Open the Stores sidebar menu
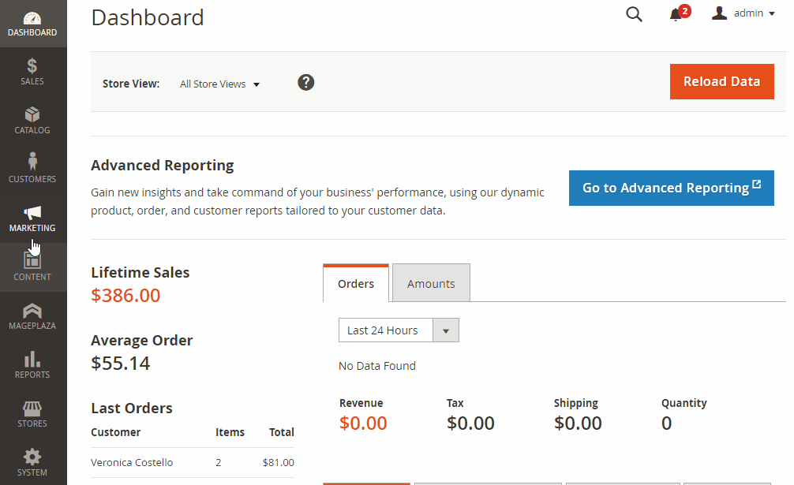Viewport: 794px width, 485px height. click(32, 413)
